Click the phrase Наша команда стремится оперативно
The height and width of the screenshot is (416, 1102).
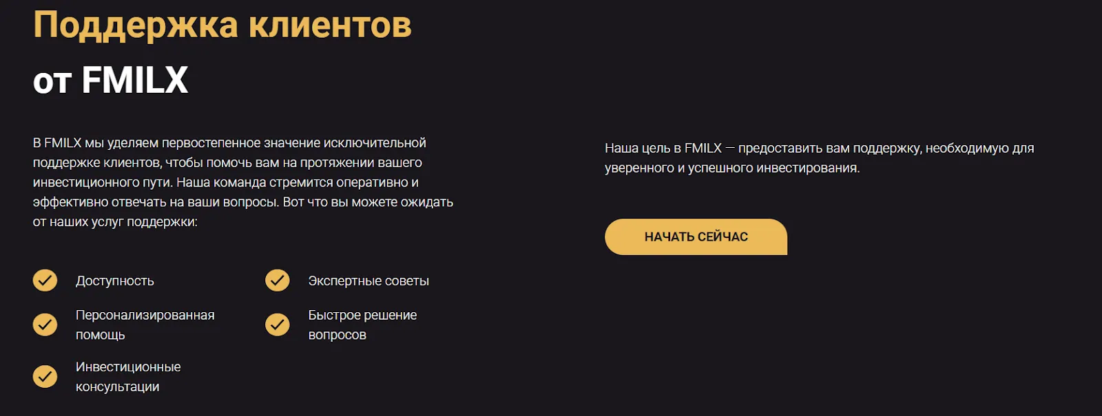pyautogui.click(x=293, y=182)
